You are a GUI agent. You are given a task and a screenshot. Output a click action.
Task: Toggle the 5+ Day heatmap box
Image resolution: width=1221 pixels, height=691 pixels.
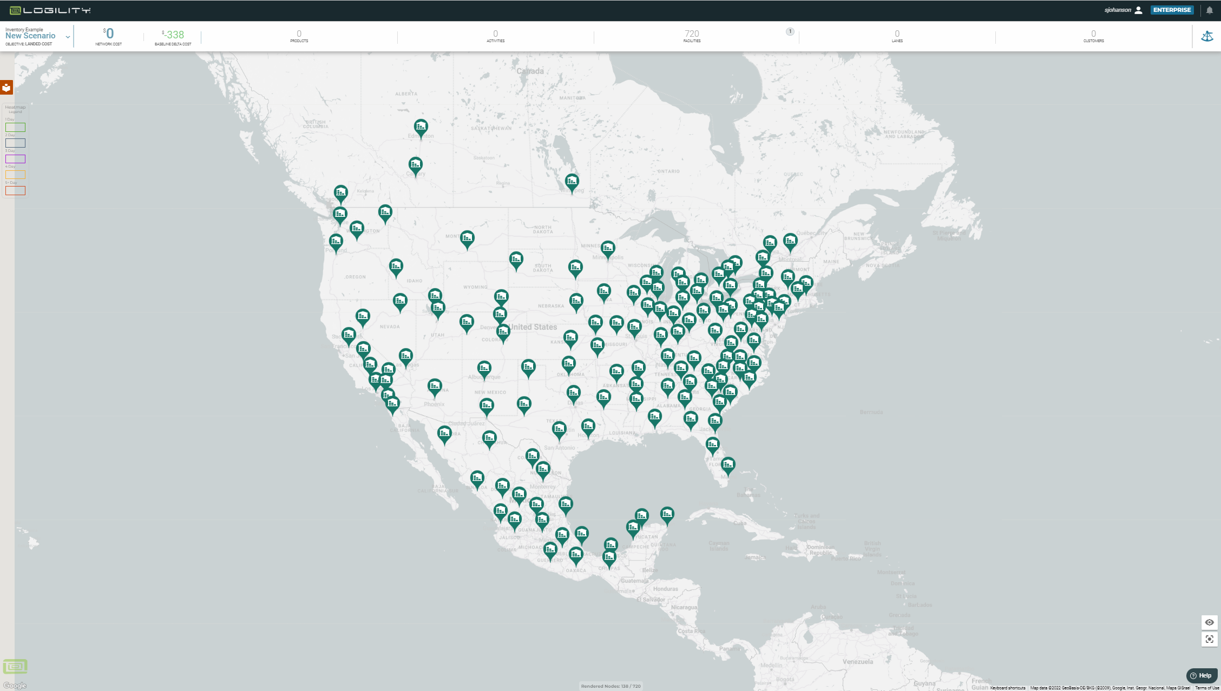tap(15, 190)
